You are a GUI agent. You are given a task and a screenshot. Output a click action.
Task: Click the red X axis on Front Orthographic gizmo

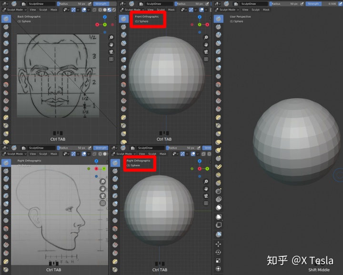[x=207, y=24]
